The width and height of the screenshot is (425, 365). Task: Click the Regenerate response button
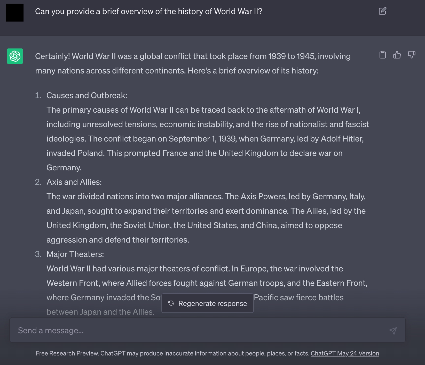coord(208,303)
